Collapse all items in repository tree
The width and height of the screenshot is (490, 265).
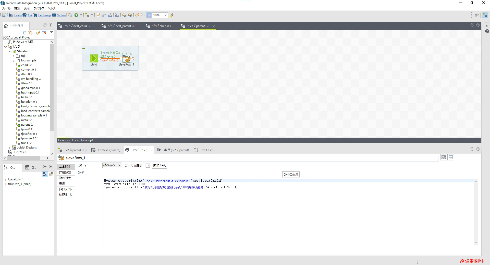tap(25, 33)
